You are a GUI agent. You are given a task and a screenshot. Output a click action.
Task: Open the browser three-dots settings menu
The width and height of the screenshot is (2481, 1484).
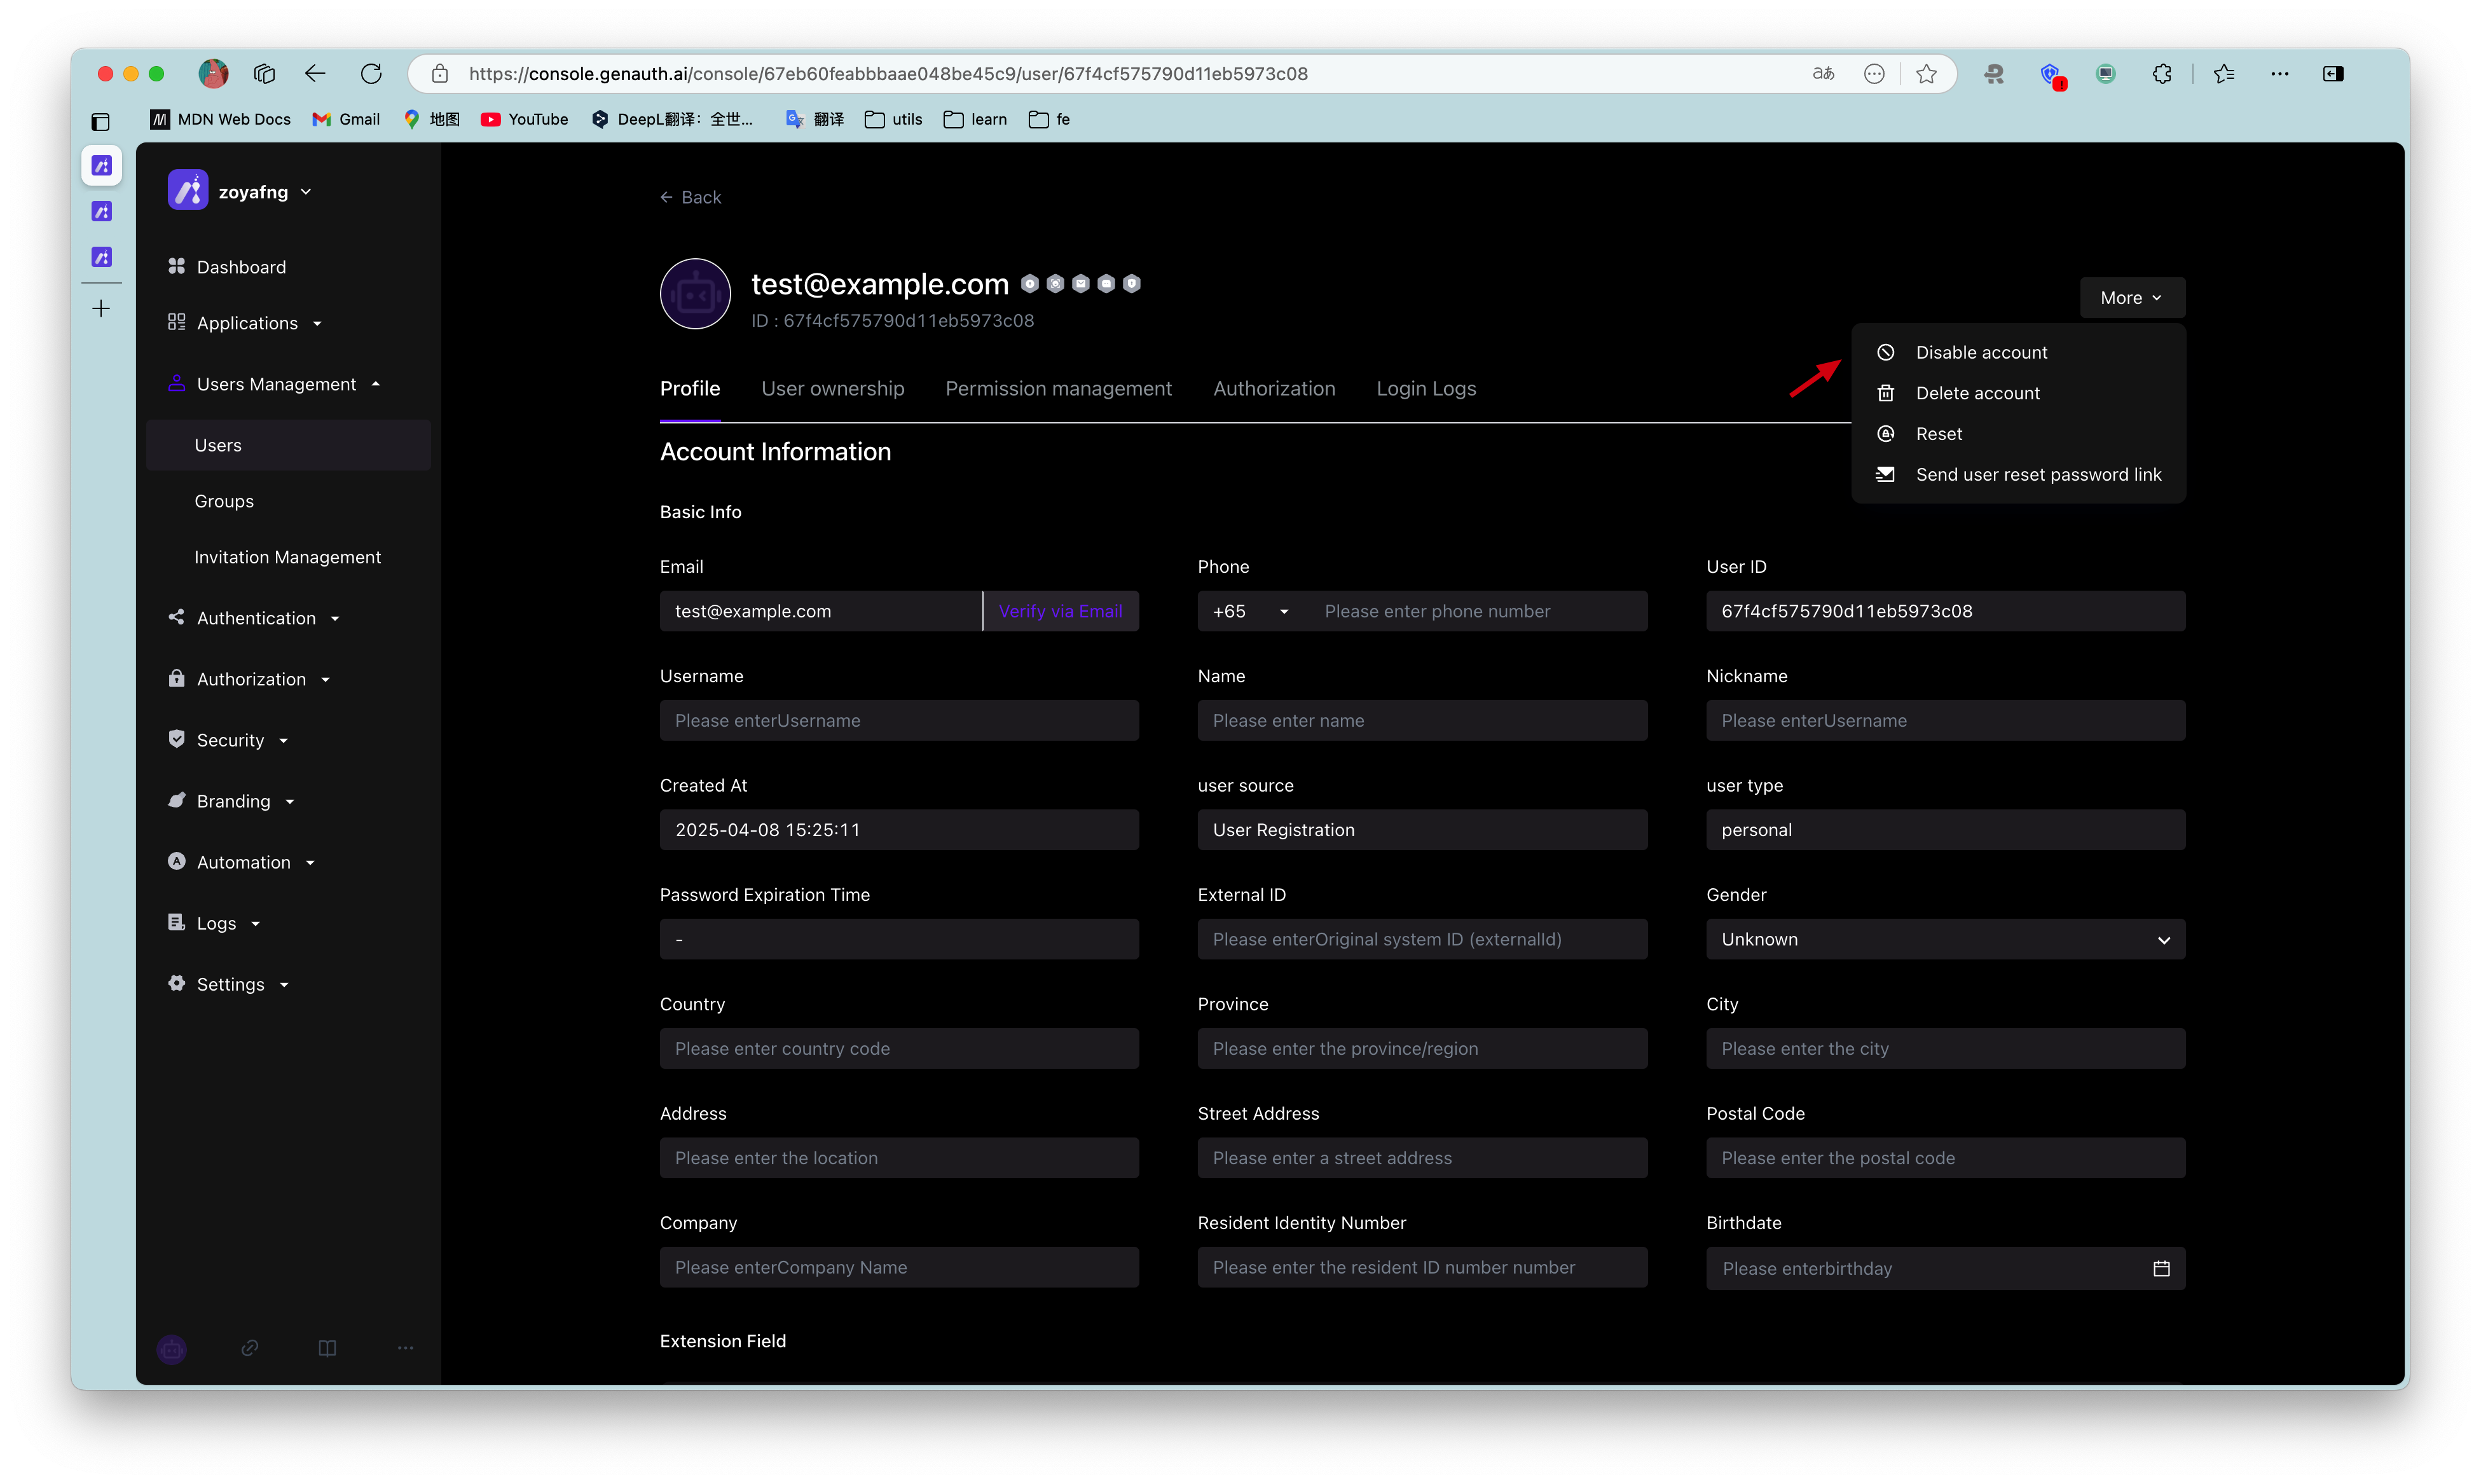coord(2279,73)
